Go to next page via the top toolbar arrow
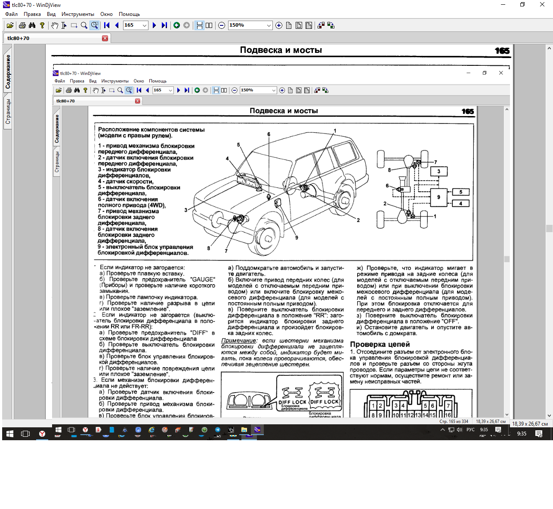 point(154,25)
